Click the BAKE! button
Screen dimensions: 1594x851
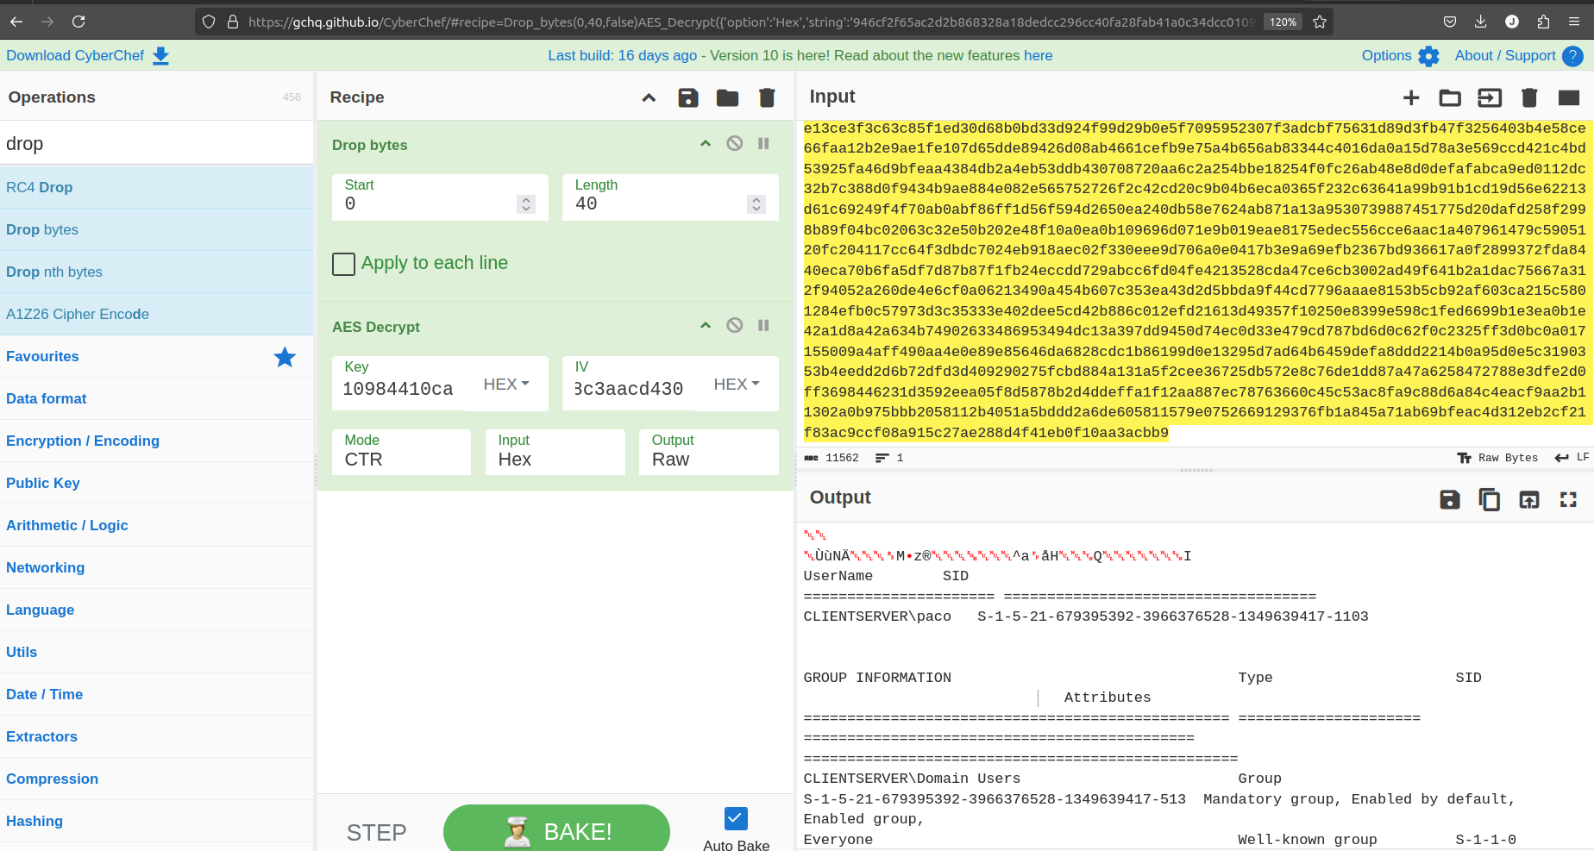(556, 831)
